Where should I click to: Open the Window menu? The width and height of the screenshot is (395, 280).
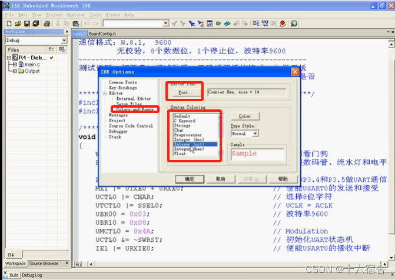click(x=113, y=15)
